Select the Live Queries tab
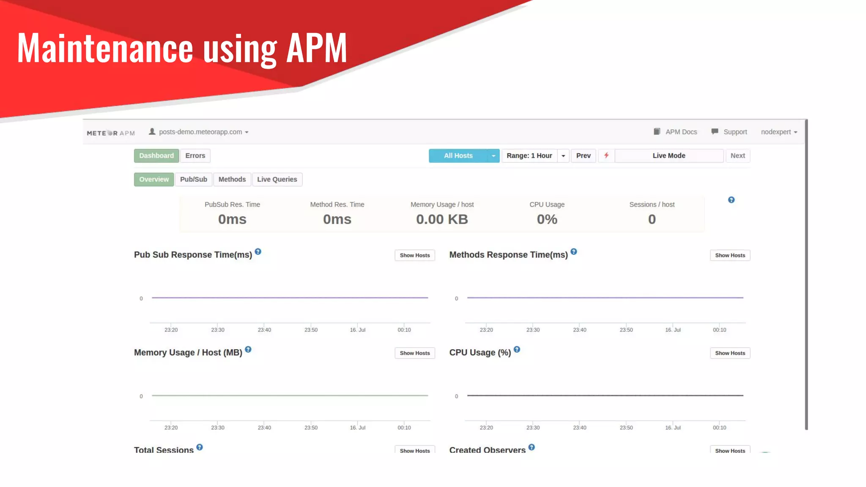 pos(277,179)
